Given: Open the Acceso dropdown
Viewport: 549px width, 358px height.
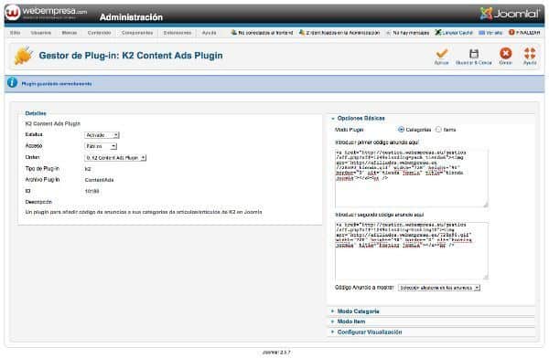Looking at the screenshot, I should click(101, 146).
